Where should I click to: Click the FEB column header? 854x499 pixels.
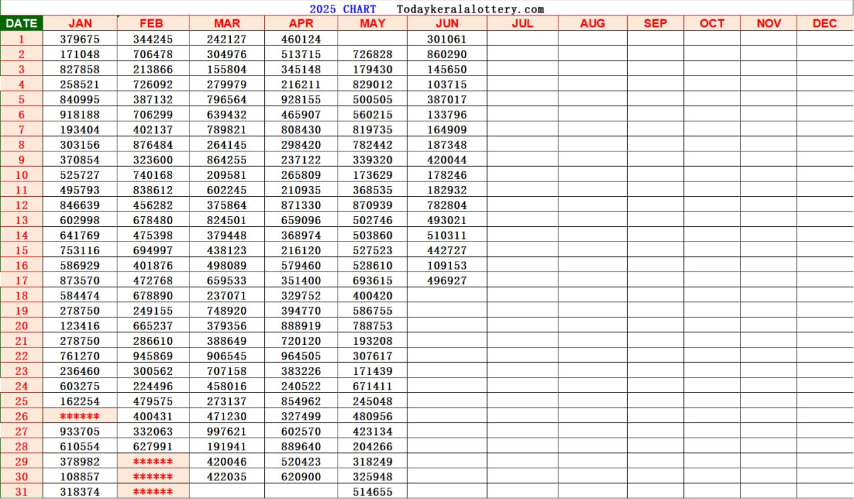pyautogui.click(x=153, y=23)
